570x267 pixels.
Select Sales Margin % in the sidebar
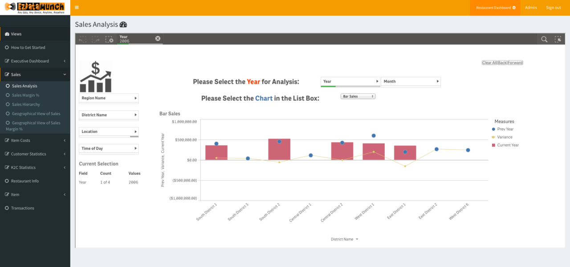27,95
